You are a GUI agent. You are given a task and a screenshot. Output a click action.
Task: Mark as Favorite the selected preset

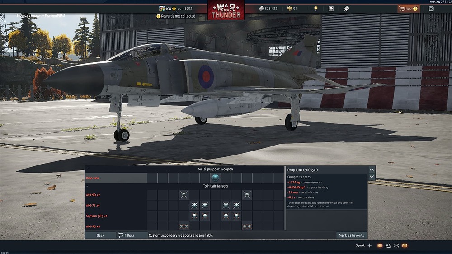pyautogui.click(x=351, y=235)
